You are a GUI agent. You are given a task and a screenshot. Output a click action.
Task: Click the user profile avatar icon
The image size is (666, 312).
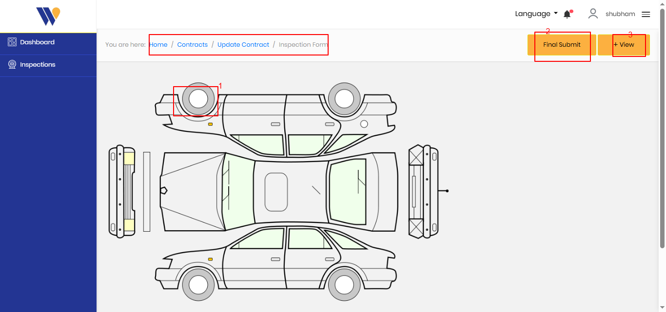[x=593, y=14]
